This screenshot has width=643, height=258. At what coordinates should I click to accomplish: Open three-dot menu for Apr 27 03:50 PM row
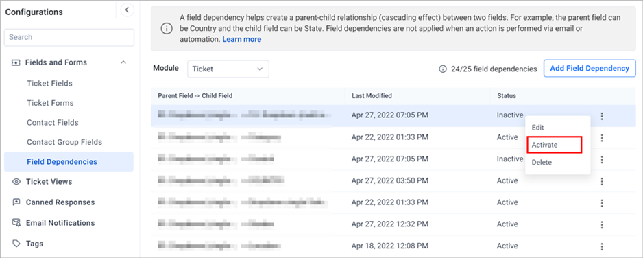(602, 181)
